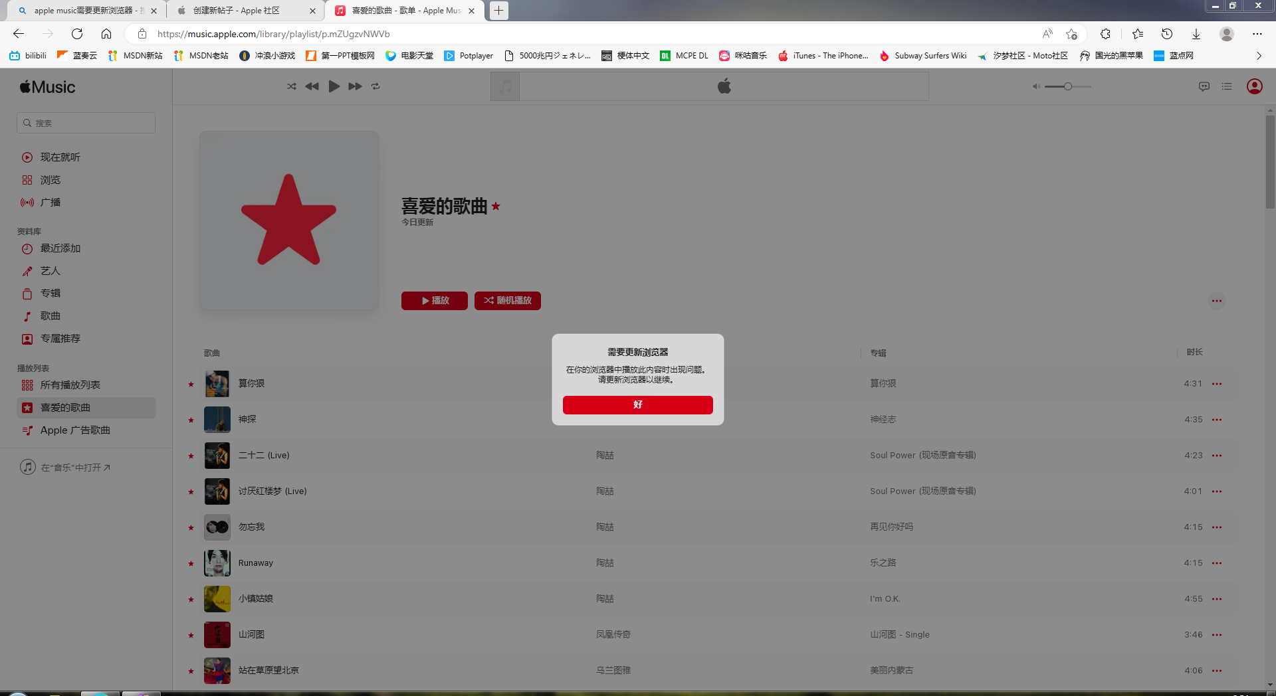Click the Apple Music logo
The width and height of the screenshot is (1276, 696).
47,87
